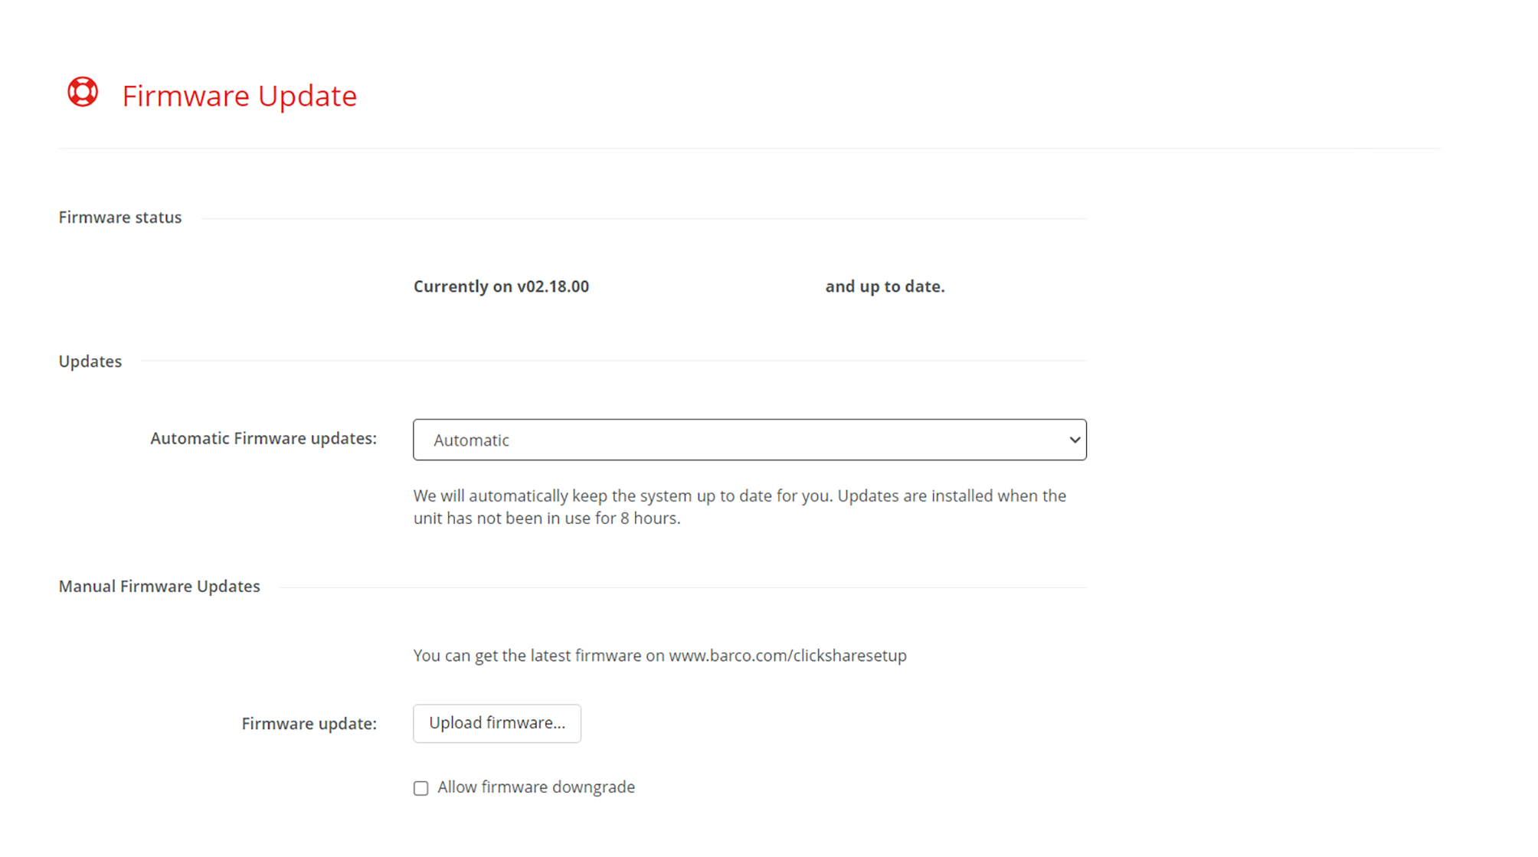The height and width of the screenshot is (857, 1538).
Task: Open the www.barco.com/clicksharesetup link
Action: (787, 656)
